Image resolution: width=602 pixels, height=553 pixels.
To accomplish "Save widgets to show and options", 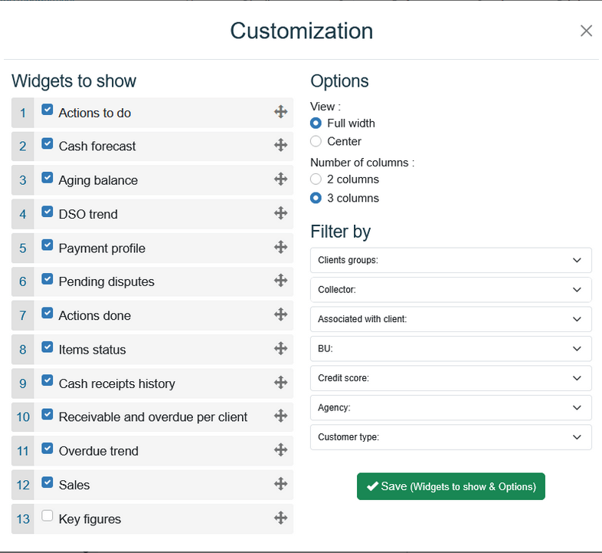I will click(x=450, y=486).
